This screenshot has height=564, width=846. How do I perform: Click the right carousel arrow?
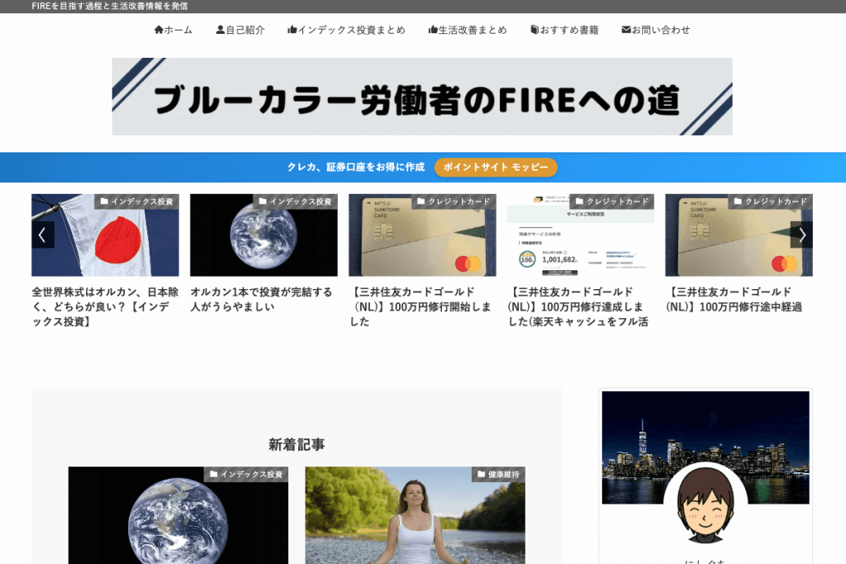pos(801,235)
